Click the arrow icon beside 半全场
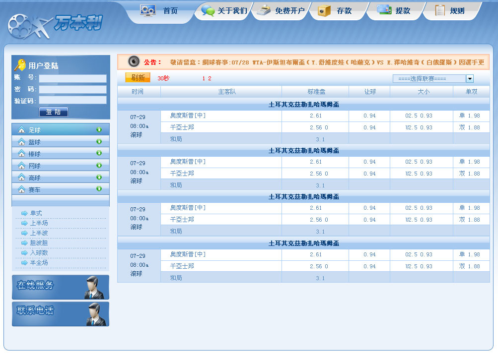Screen dimensions: 498x358 pos(24,263)
